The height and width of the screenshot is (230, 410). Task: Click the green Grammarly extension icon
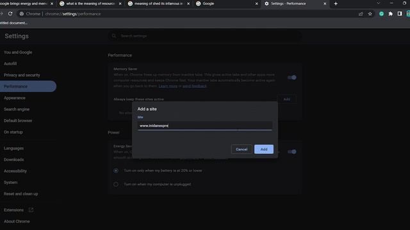[382, 14]
